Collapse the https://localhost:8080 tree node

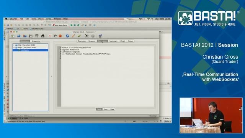point(14,48)
